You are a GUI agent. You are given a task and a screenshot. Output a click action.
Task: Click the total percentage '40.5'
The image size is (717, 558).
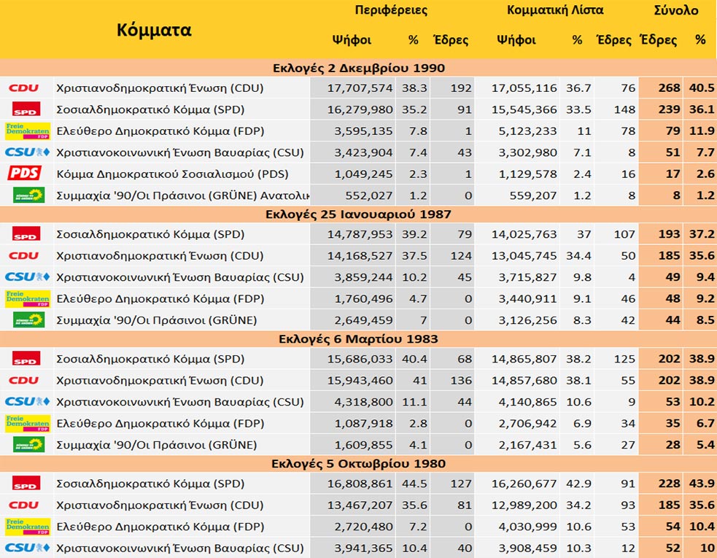(702, 88)
